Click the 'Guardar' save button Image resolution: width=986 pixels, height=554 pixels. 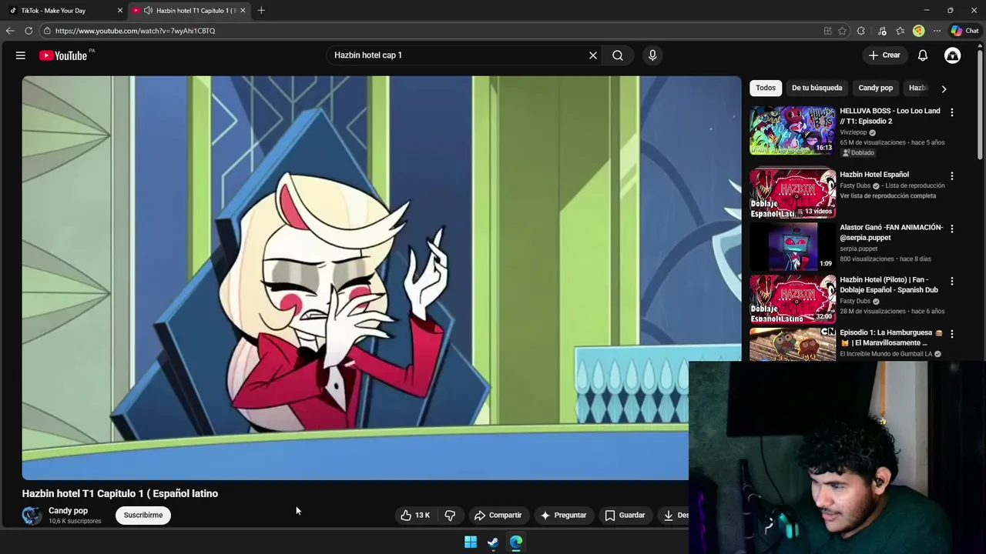point(625,516)
